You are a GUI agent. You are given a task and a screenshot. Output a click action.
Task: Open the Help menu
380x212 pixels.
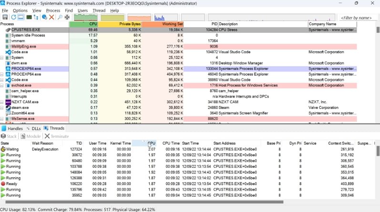click(x=114, y=10)
